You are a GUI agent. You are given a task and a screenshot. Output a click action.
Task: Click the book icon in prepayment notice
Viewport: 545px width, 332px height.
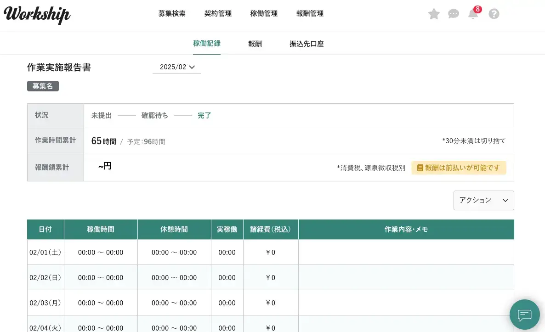pyautogui.click(x=420, y=168)
